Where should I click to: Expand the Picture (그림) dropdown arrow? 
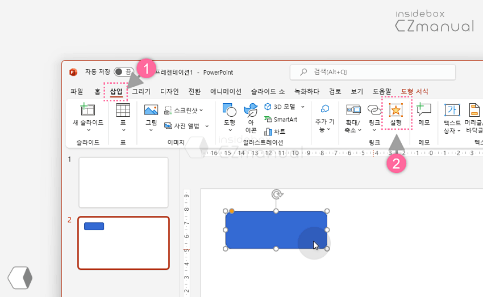tap(151, 130)
